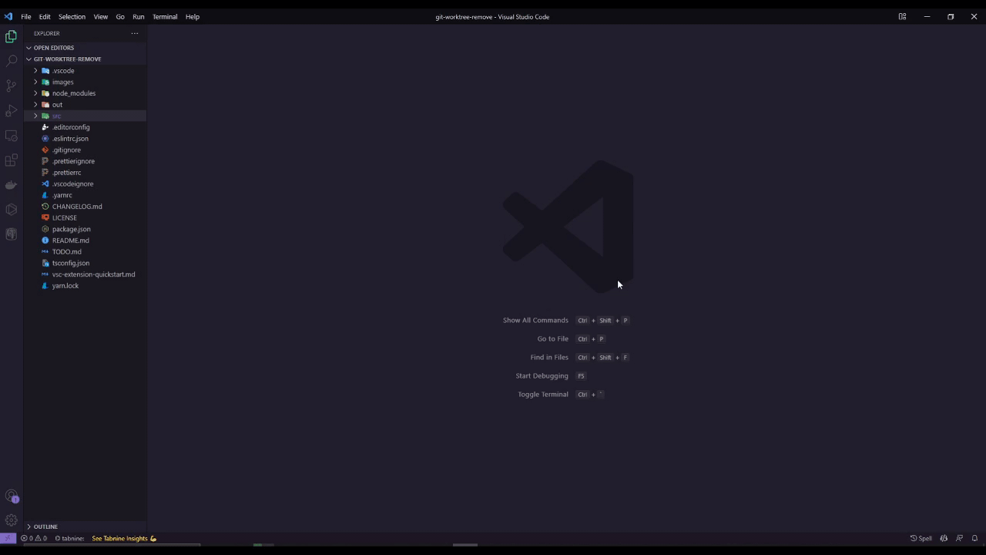Open errors and warnings count in status bar
Viewport: 986px width, 555px height.
pyautogui.click(x=34, y=538)
